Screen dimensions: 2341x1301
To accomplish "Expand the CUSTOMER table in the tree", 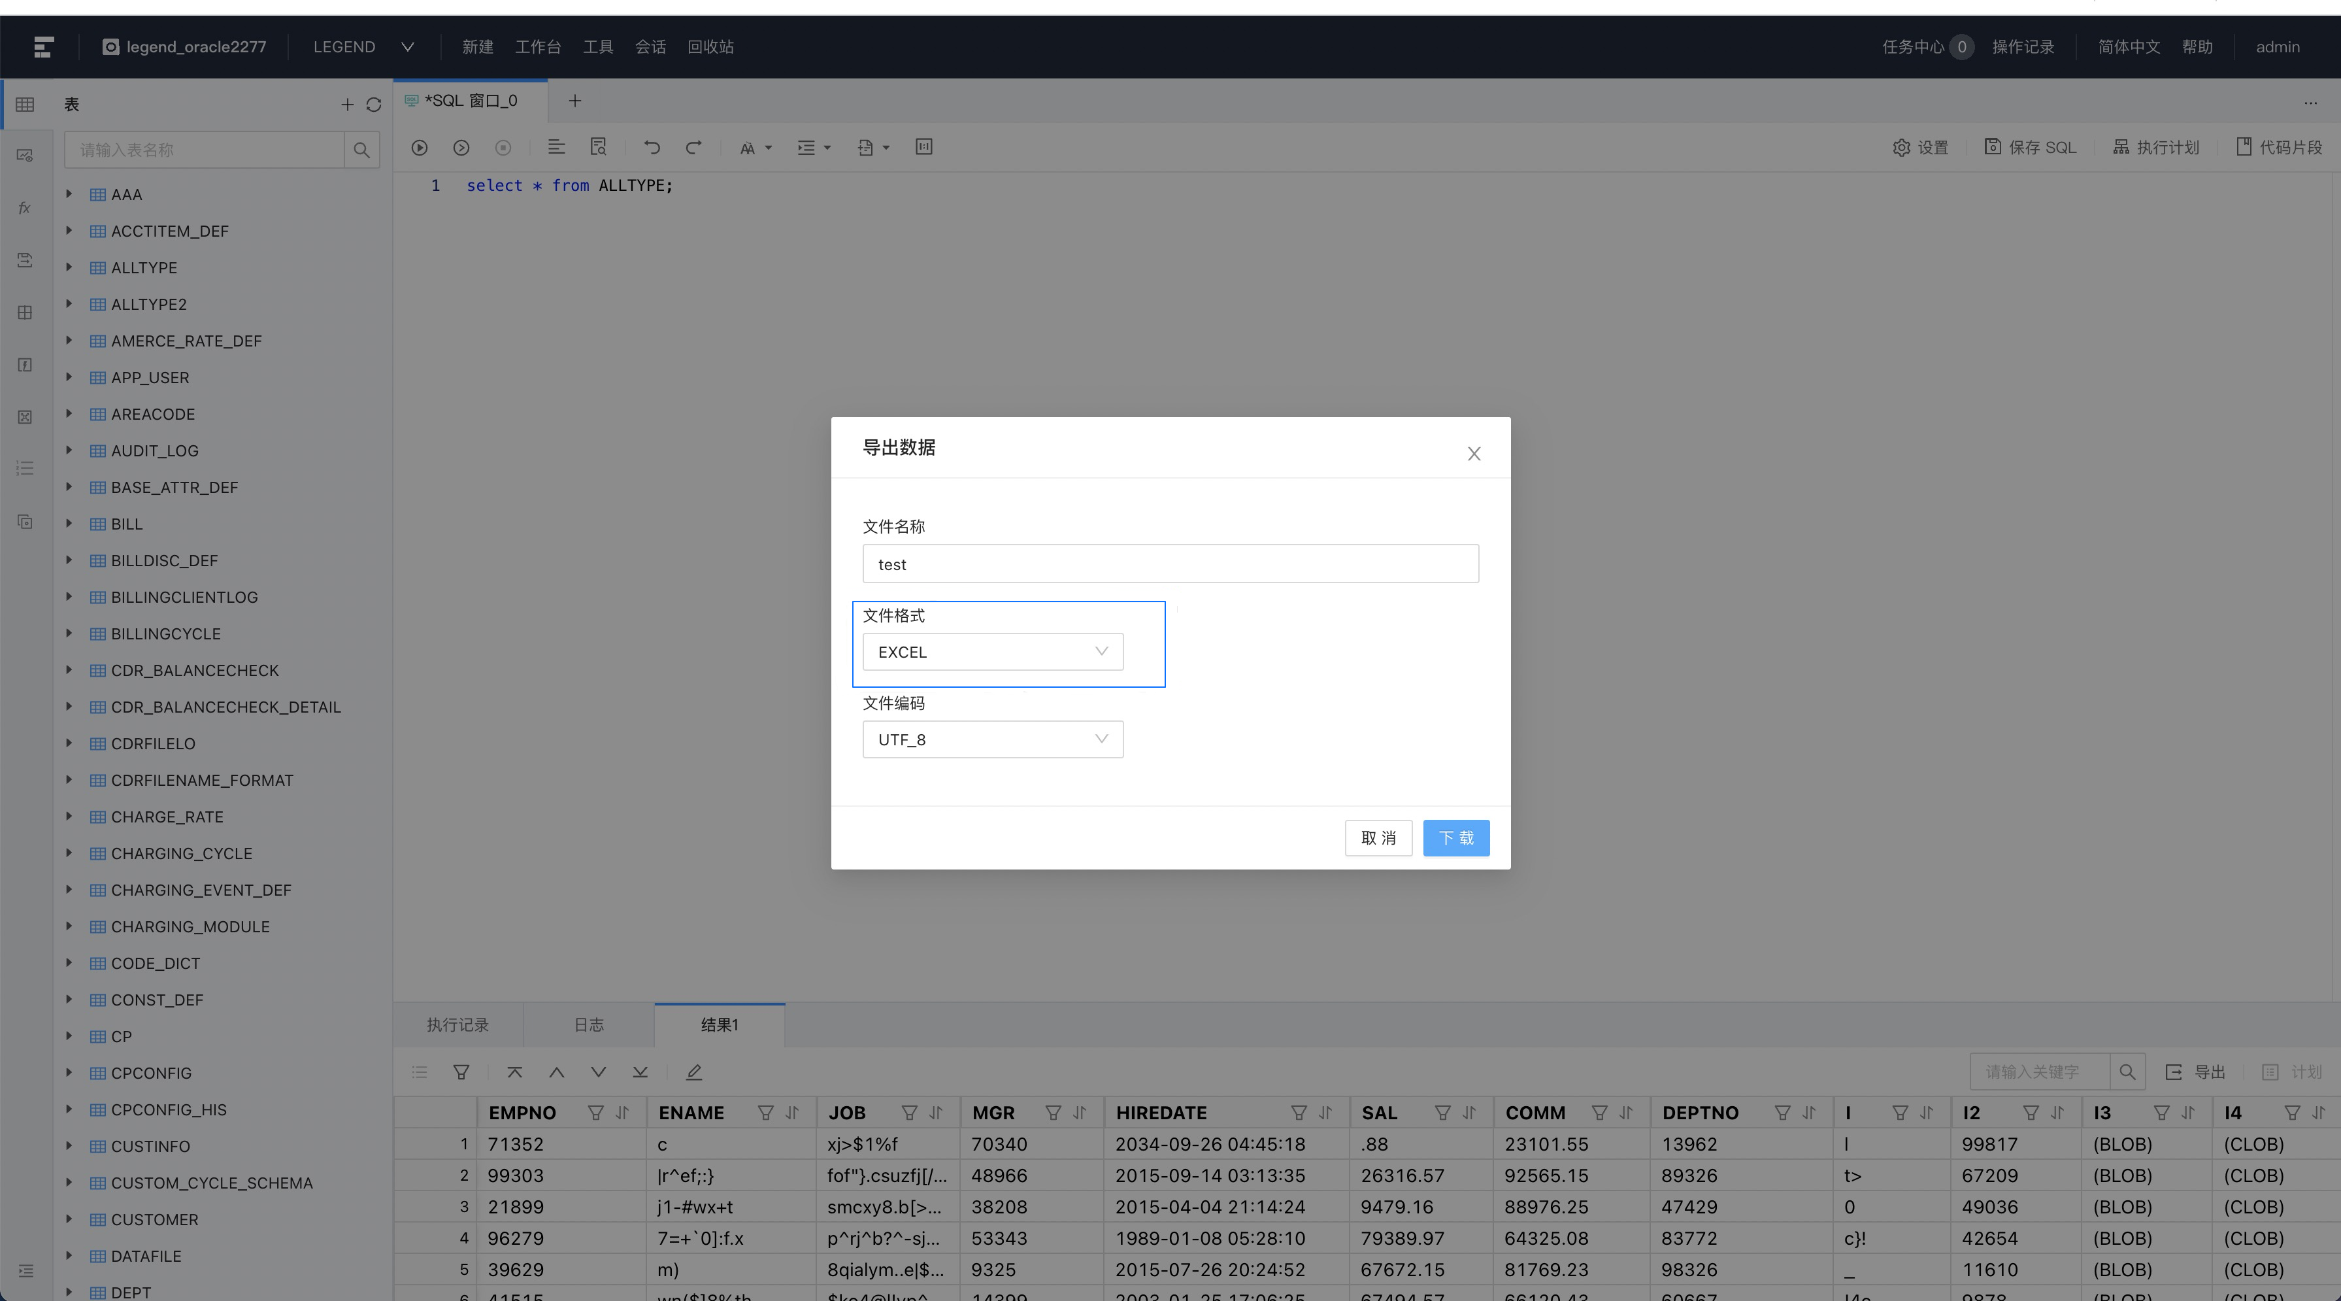I will tap(70, 1220).
